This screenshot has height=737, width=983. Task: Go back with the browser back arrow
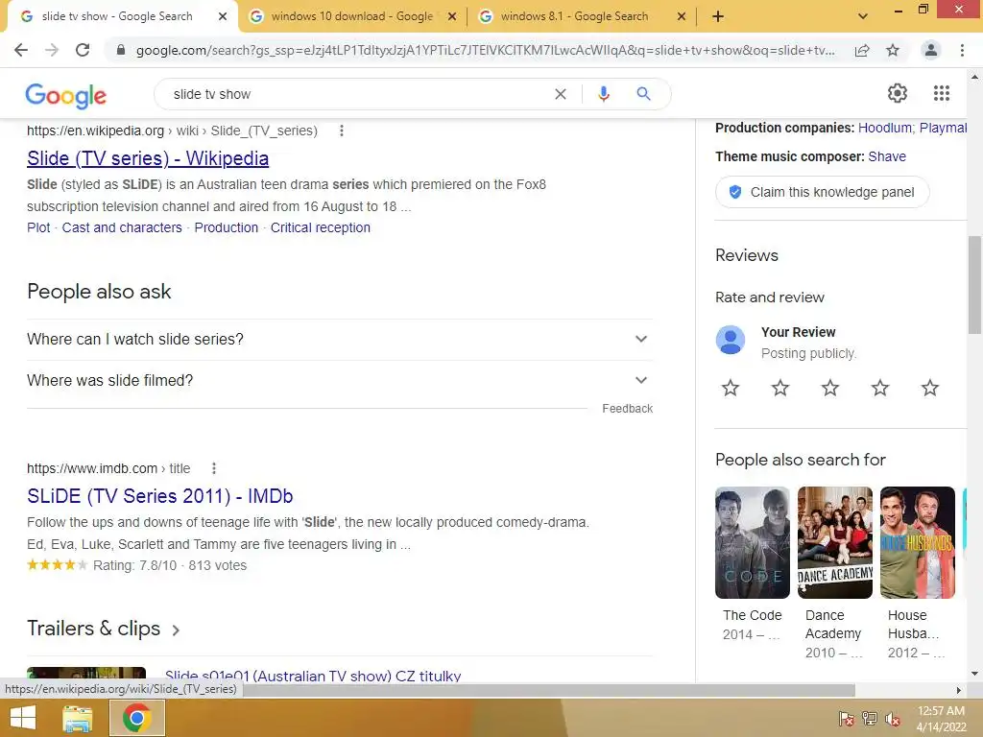click(x=21, y=50)
